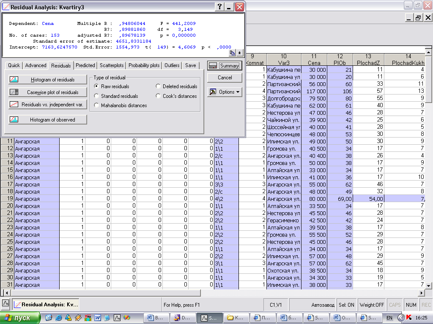Launch Internet Explorer from the quick launch bar
The width and height of the screenshot is (433, 324).
point(58,317)
